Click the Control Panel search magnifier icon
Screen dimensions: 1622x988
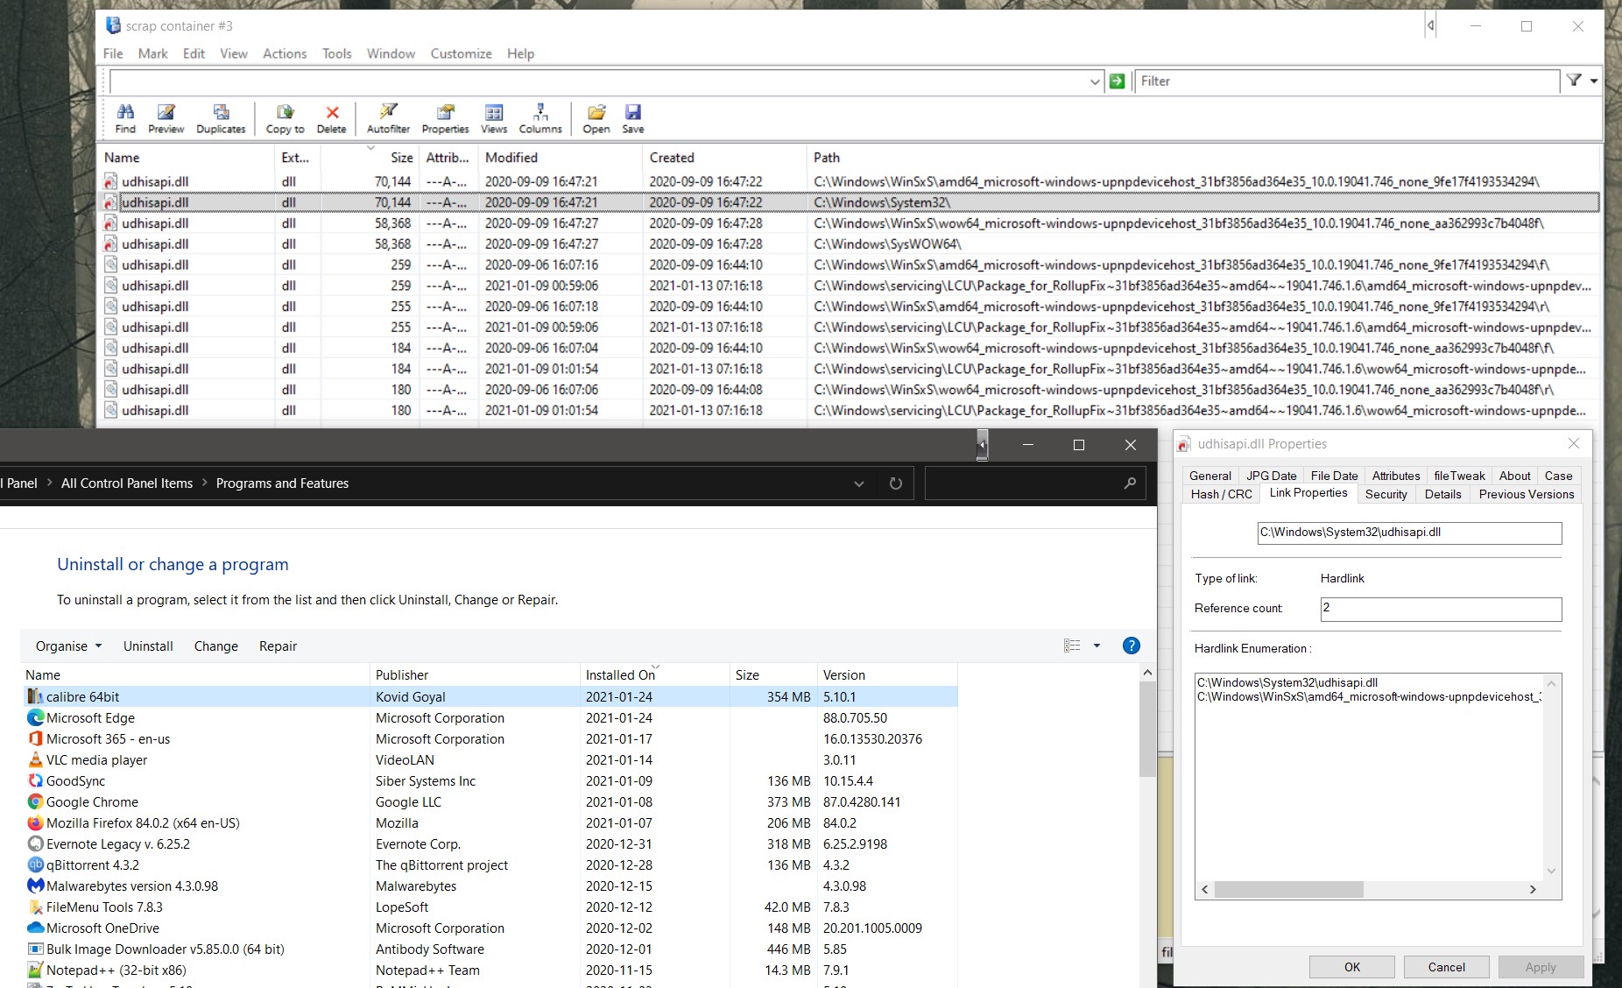click(1130, 483)
